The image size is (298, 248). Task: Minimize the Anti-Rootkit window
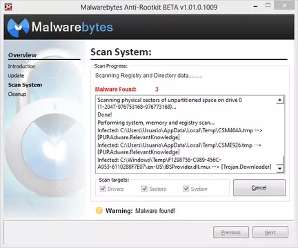(255, 7)
